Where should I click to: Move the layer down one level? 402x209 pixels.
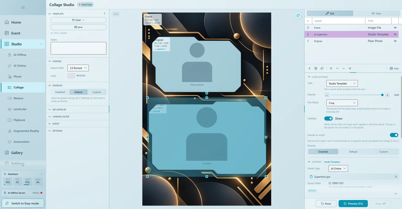point(344,68)
